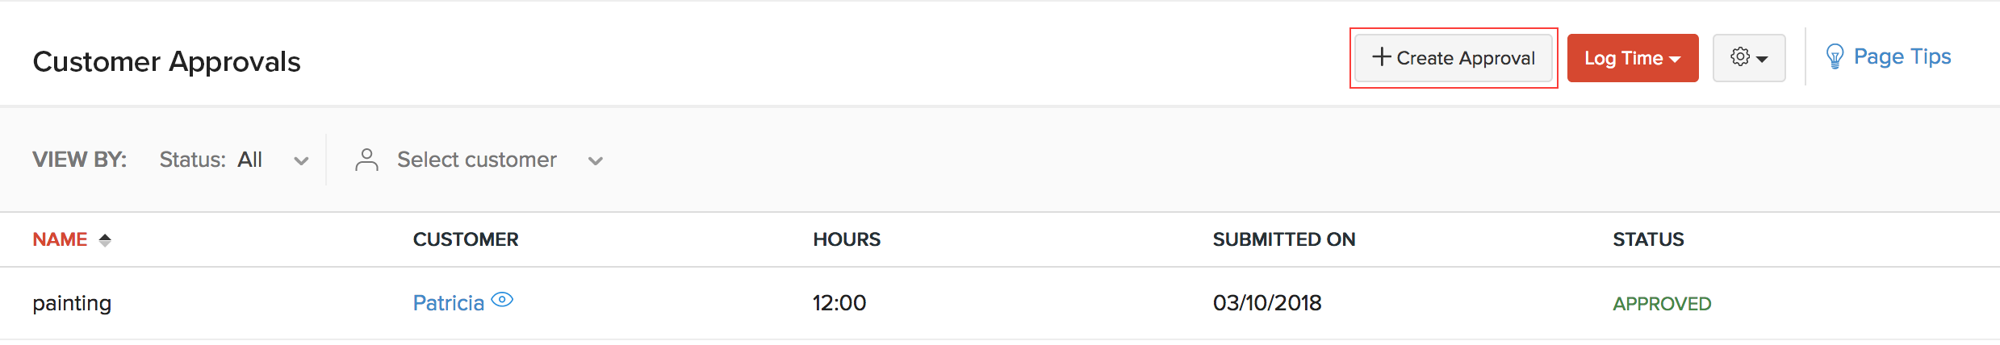Image resolution: width=2000 pixels, height=345 pixels.
Task: Click the eye icon beside Patricia
Action: pos(502,300)
